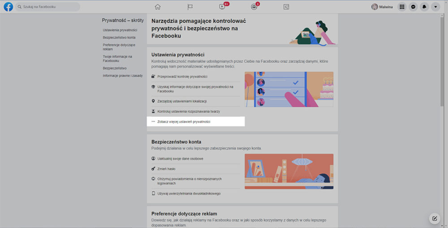Click the account security illustration
Viewport: 448px width, 228px height.
click(x=289, y=172)
